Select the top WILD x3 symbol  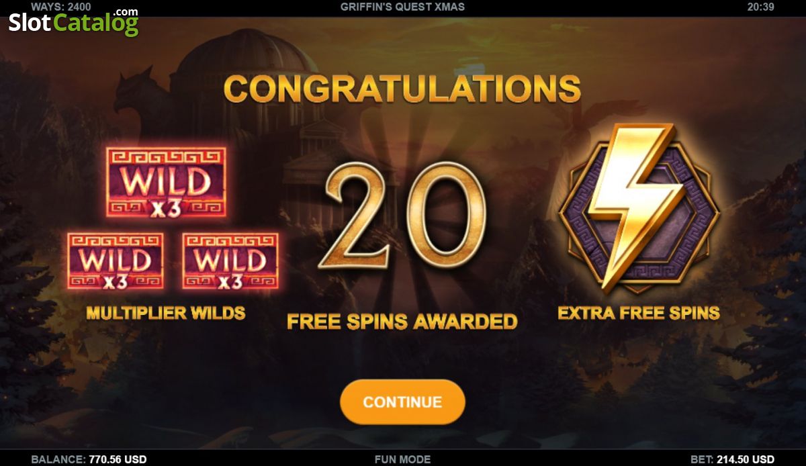(x=166, y=182)
